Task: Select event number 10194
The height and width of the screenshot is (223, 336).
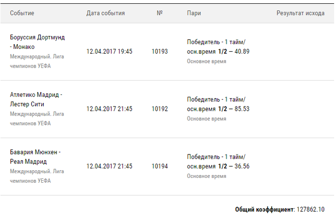Action: click(160, 166)
